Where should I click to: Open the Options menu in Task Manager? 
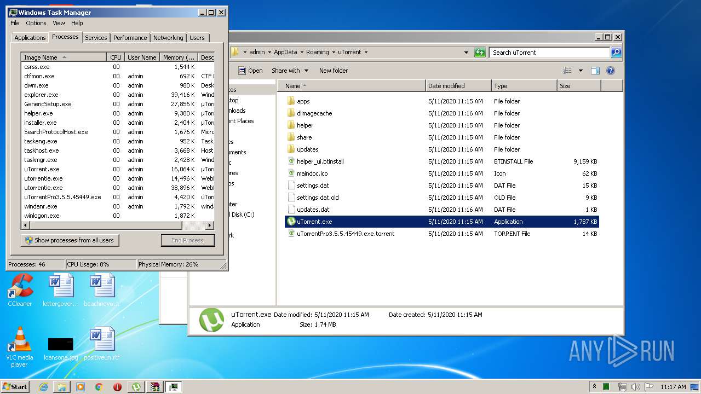(36, 23)
